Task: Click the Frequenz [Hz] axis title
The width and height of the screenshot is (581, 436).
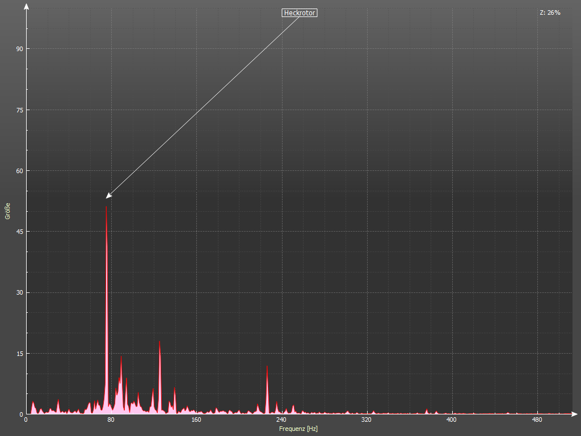Action: [298, 429]
